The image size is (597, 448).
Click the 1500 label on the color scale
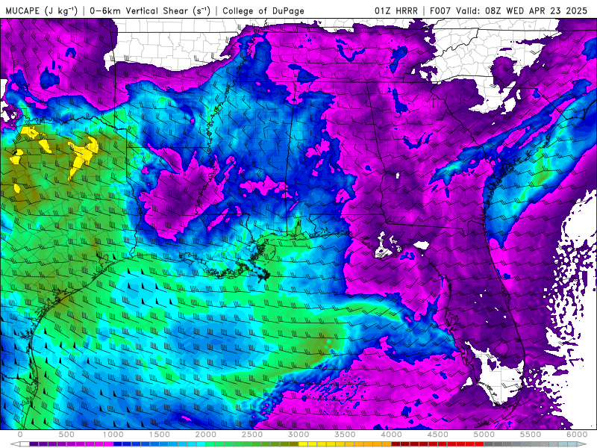pos(160,435)
